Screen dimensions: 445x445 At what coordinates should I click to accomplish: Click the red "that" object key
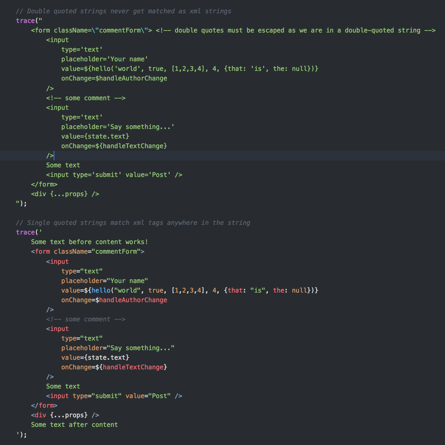pos(235,290)
